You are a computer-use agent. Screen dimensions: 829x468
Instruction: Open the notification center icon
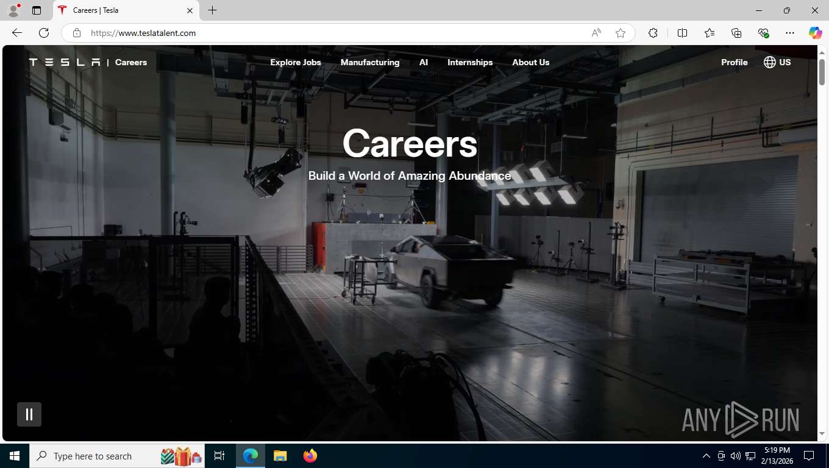click(x=809, y=456)
